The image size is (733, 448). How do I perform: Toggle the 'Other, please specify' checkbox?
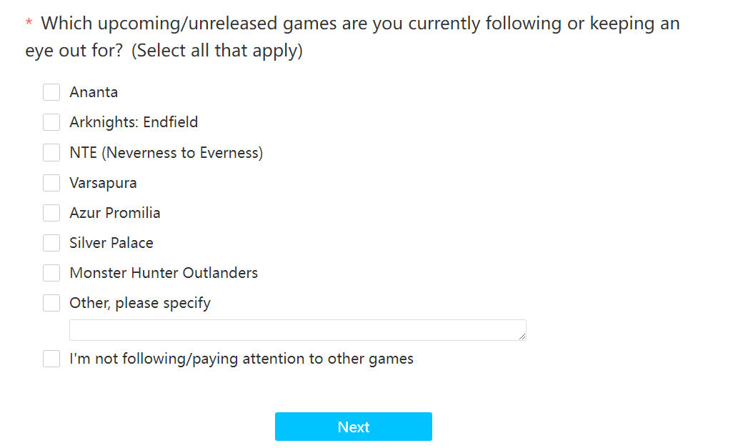[51, 303]
